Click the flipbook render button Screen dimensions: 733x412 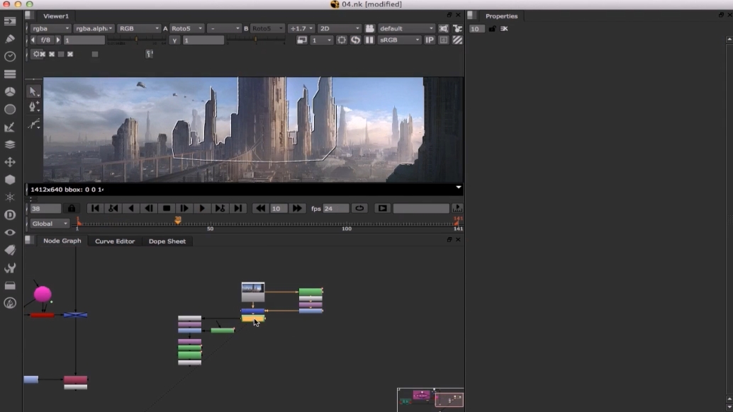(x=382, y=209)
